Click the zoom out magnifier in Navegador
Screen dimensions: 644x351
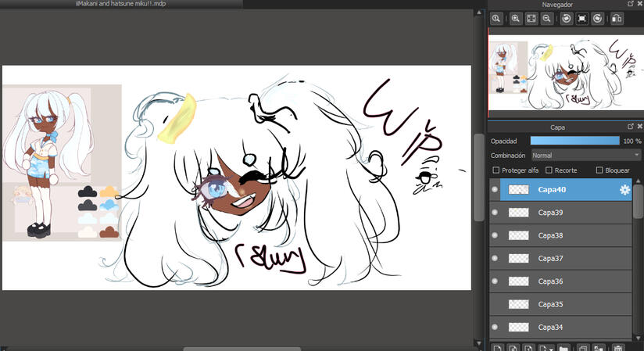tap(547, 19)
